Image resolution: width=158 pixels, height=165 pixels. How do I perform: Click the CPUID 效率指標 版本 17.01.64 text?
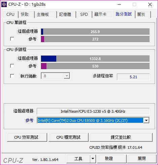point(116,147)
